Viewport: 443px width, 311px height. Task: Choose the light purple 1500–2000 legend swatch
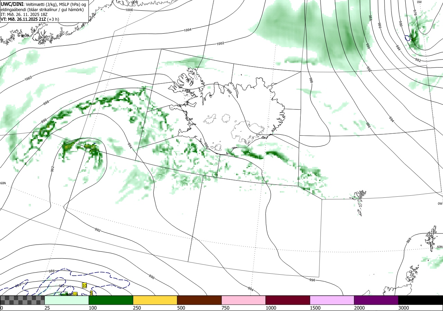tap(332, 300)
